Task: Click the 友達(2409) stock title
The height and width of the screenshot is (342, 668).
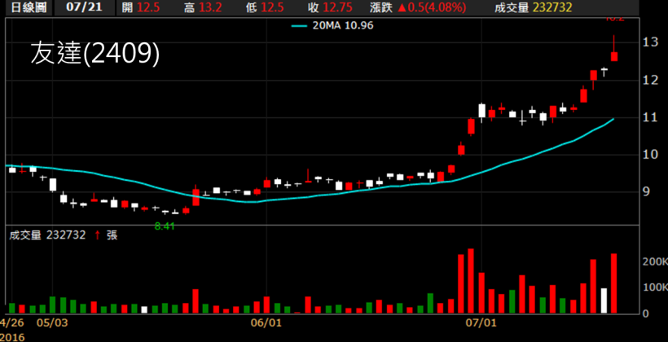Action: click(95, 55)
